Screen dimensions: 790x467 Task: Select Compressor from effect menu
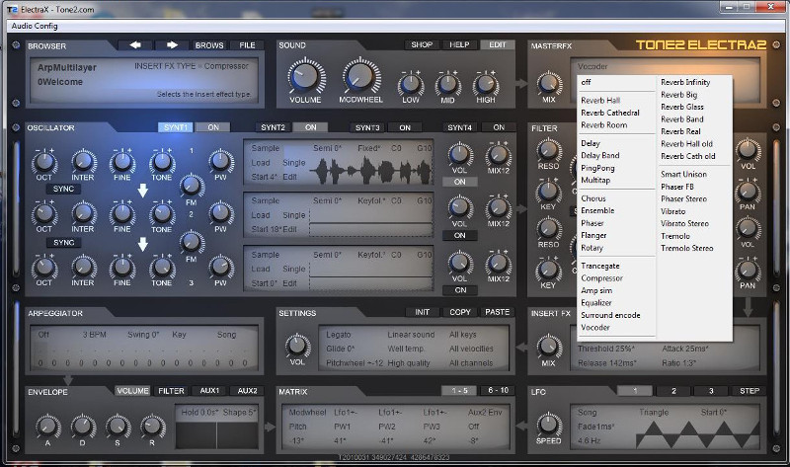(x=601, y=278)
